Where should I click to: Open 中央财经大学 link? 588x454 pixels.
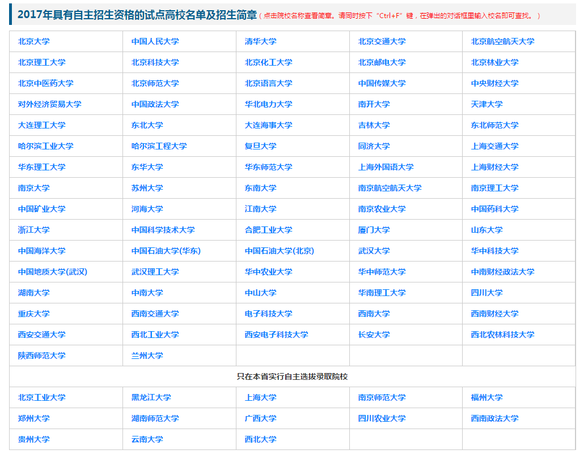pyautogui.click(x=494, y=83)
